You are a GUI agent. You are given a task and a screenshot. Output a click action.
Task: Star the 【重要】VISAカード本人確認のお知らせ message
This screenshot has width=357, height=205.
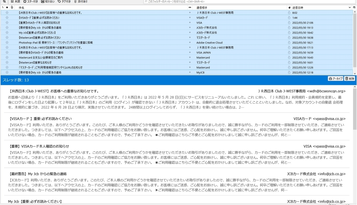pyautogui.click(x=7, y=23)
